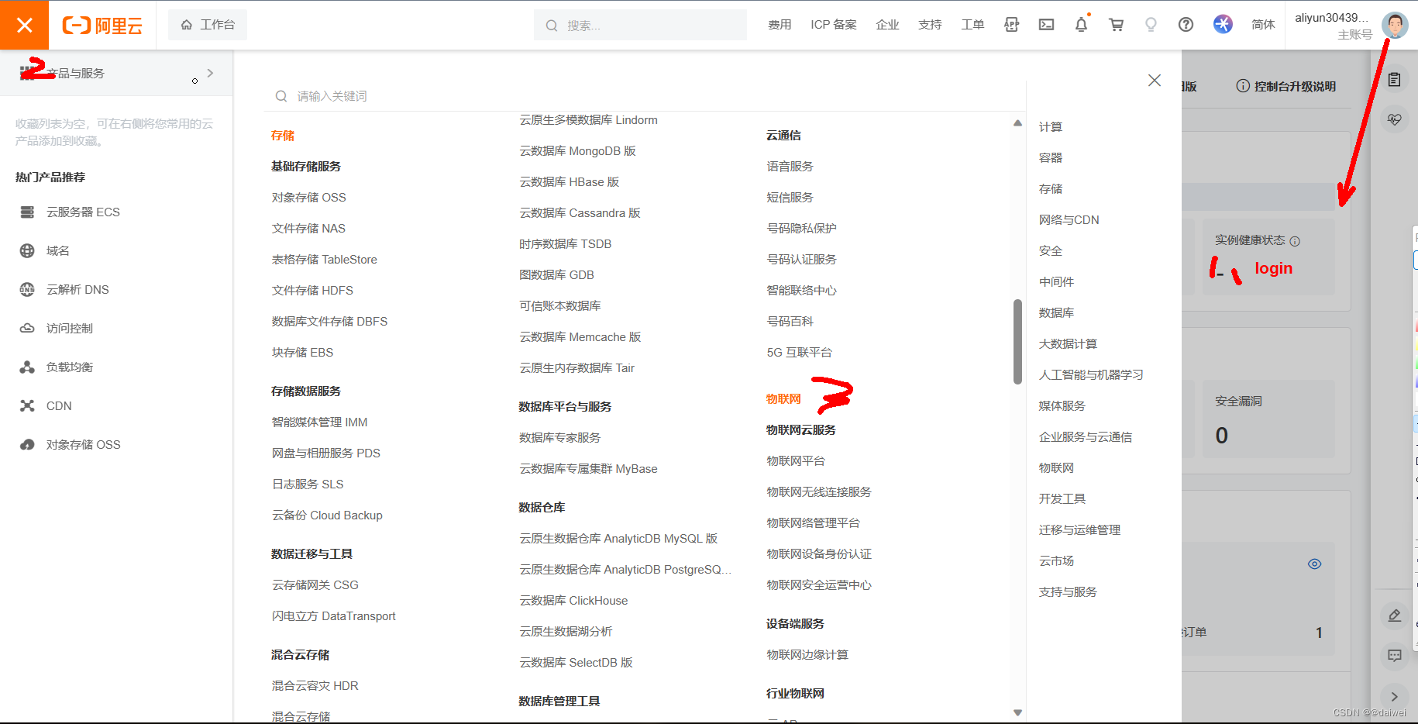Open 日志服务 SLS
The image size is (1418, 724).
tap(308, 484)
